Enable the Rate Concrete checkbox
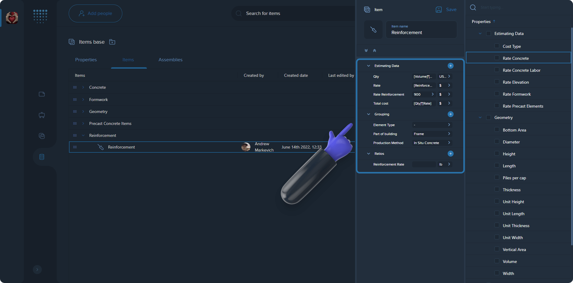Image resolution: width=573 pixels, height=283 pixels. click(x=497, y=57)
